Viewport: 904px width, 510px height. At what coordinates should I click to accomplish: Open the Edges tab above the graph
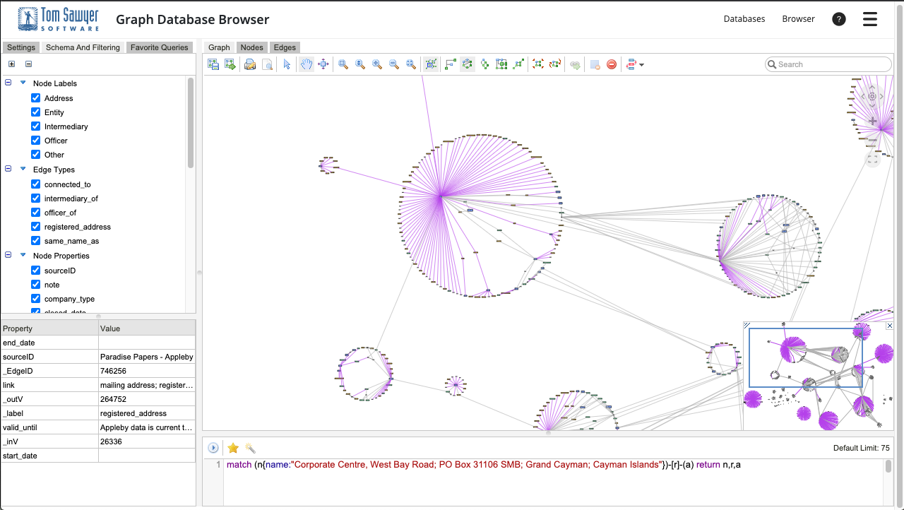(285, 47)
